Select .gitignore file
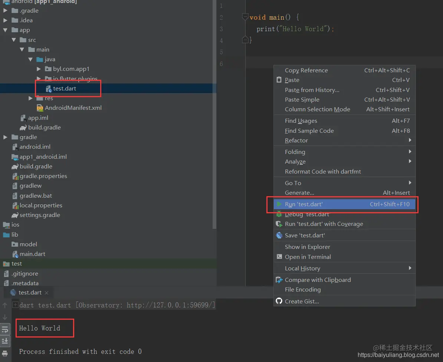The width and height of the screenshot is (443, 362). click(21, 273)
